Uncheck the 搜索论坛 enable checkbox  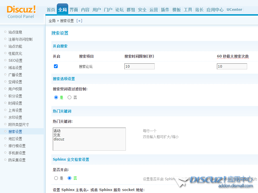pos(56,66)
